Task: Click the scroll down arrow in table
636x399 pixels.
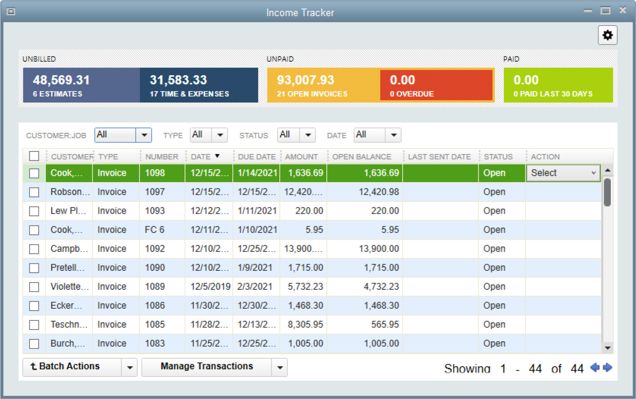Action: [x=607, y=348]
